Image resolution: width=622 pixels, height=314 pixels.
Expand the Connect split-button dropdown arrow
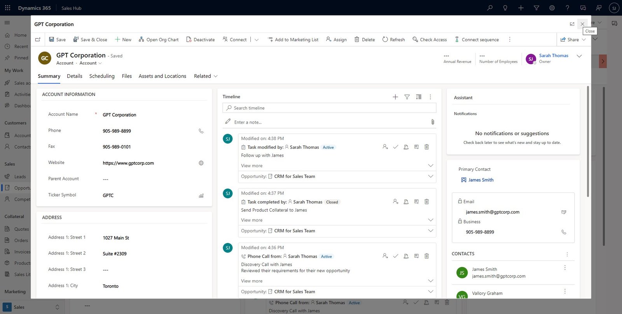(x=257, y=40)
